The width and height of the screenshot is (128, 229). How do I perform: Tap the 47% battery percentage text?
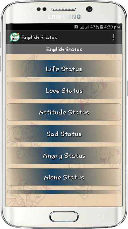pyautogui.click(x=95, y=27)
